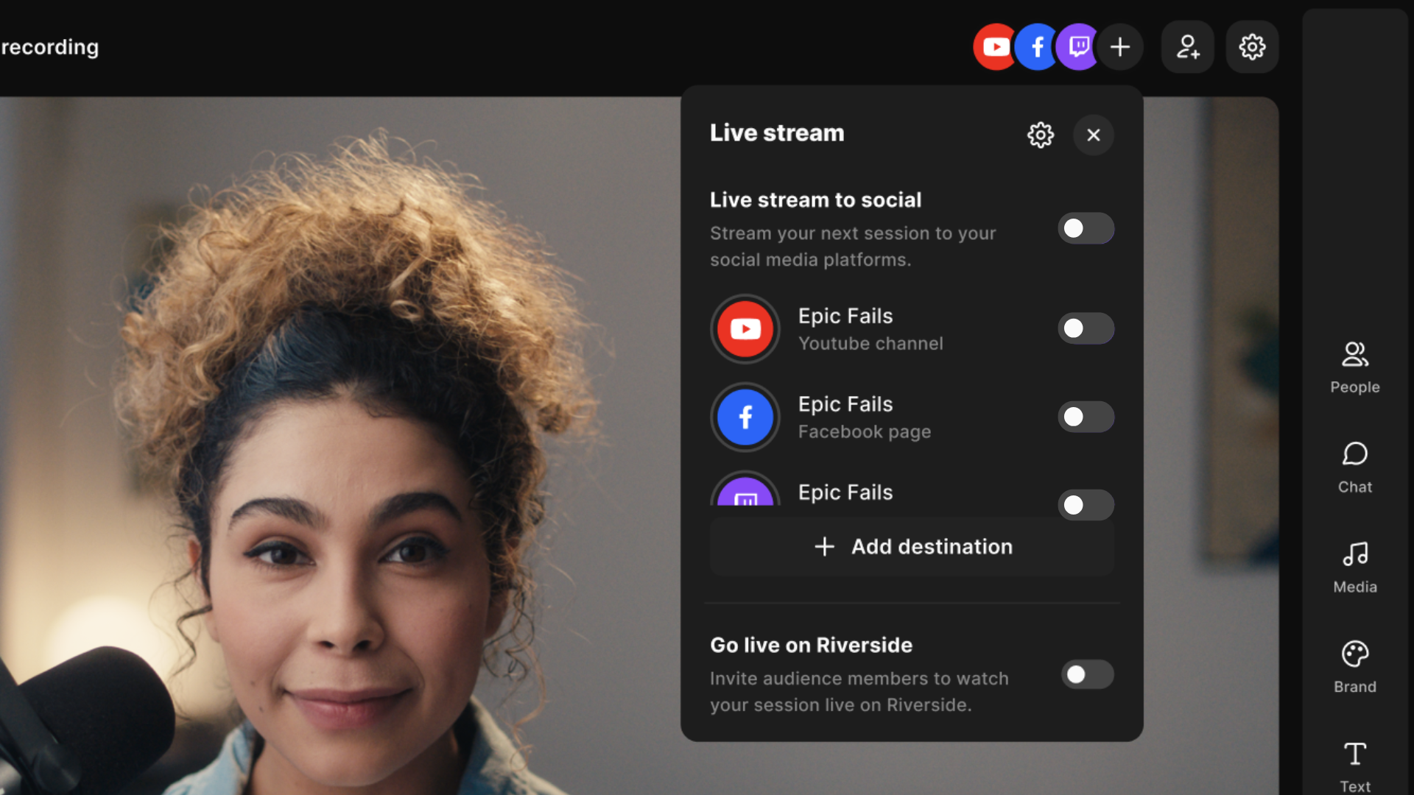Click the 'recording' title text at top left
Image resolution: width=1414 pixels, height=795 pixels.
[49, 47]
